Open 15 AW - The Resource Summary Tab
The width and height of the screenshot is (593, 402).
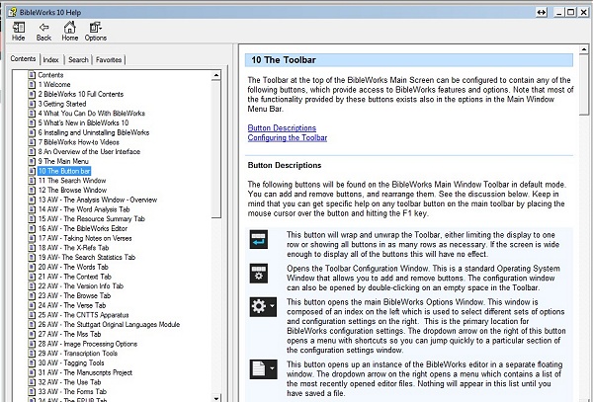pyautogui.click(x=92, y=218)
